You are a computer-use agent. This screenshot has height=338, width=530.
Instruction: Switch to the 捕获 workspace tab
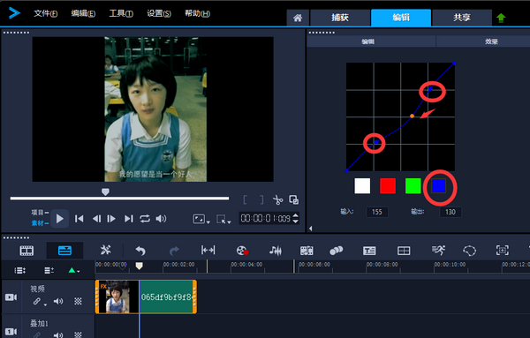tap(340, 18)
